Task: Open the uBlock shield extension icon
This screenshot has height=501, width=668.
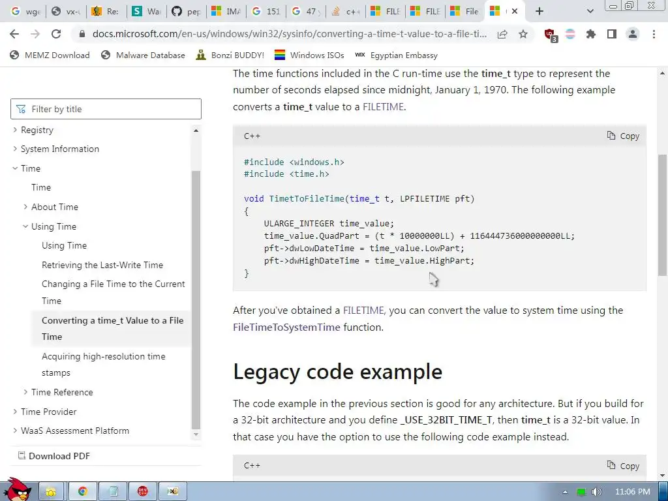Action: 550,35
